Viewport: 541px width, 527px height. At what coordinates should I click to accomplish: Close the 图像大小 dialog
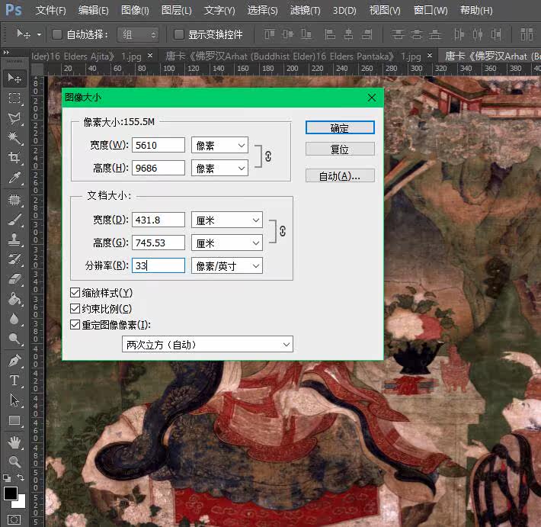click(x=372, y=98)
